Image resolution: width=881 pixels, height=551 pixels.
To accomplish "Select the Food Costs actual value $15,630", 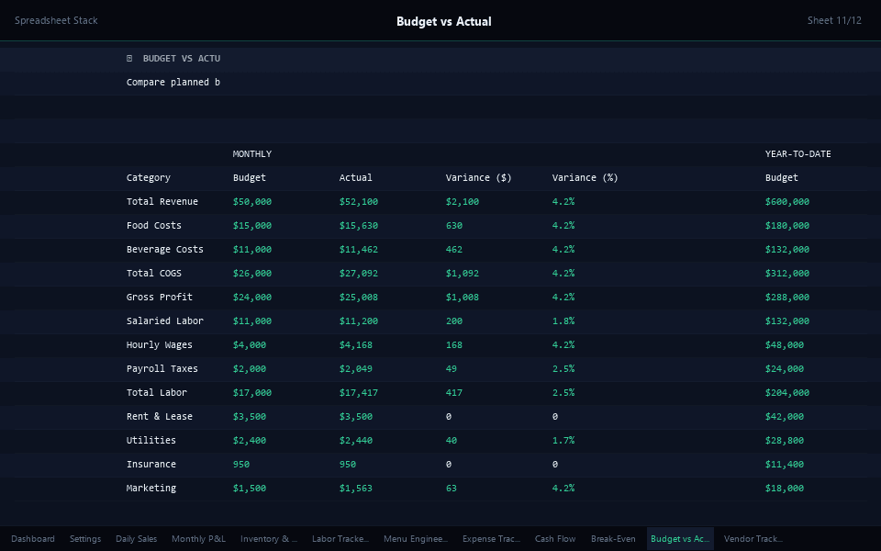I will (x=359, y=226).
